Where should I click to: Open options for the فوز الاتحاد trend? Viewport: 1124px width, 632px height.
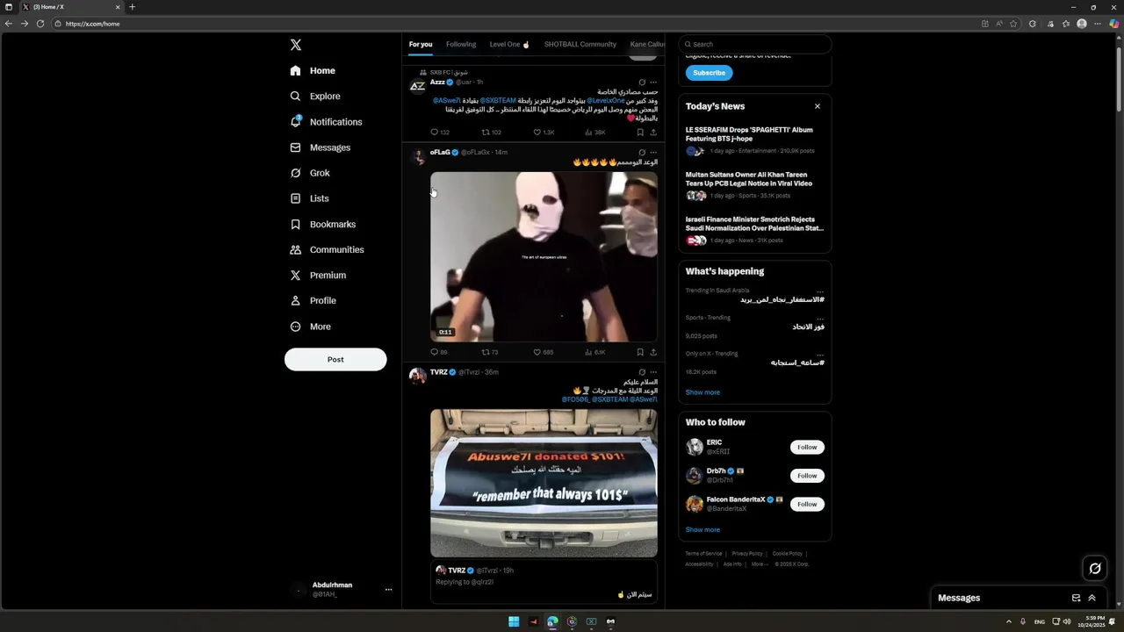(x=820, y=318)
